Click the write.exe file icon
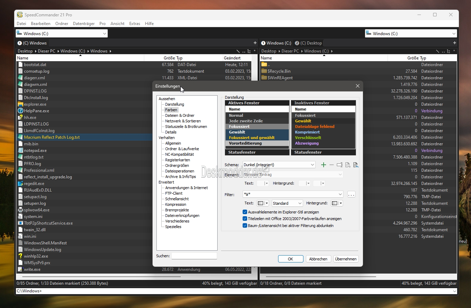The height and width of the screenshot is (308, 471). point(20,269)
